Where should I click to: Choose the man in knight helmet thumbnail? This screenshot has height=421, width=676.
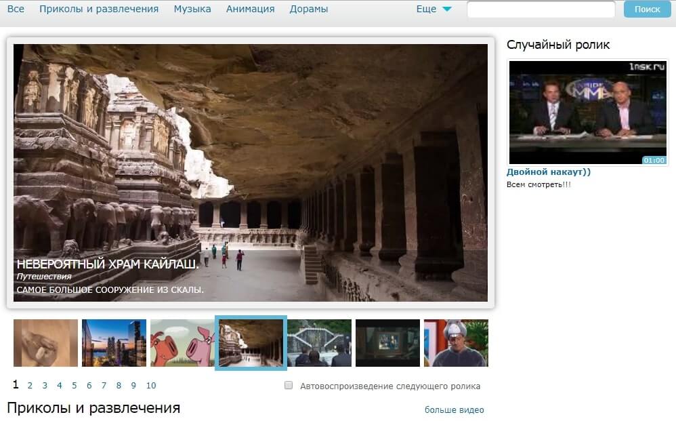coord(456,343)
